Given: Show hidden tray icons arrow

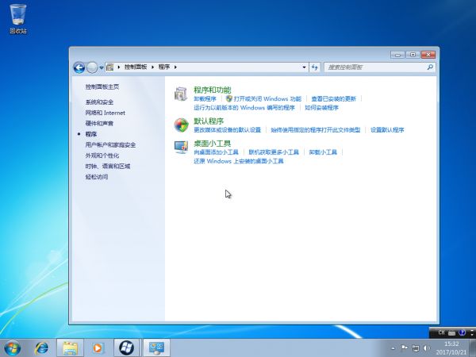Looking at the screenshot, I should [393, 348].
